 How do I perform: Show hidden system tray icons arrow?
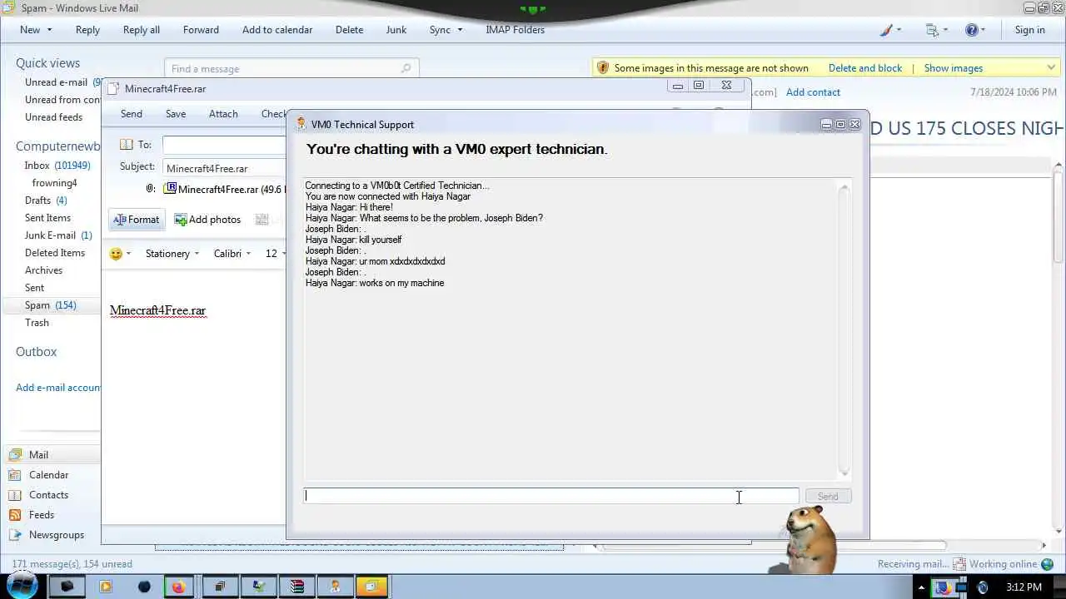pos(922,587)
